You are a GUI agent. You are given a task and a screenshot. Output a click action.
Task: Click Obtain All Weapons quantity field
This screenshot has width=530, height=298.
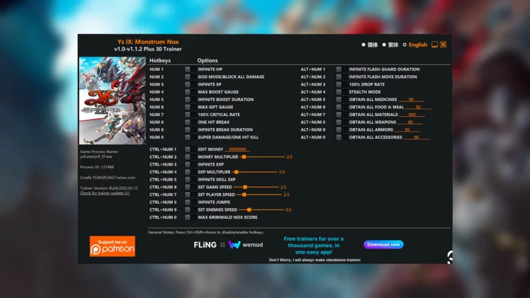(x=410, y=122)
